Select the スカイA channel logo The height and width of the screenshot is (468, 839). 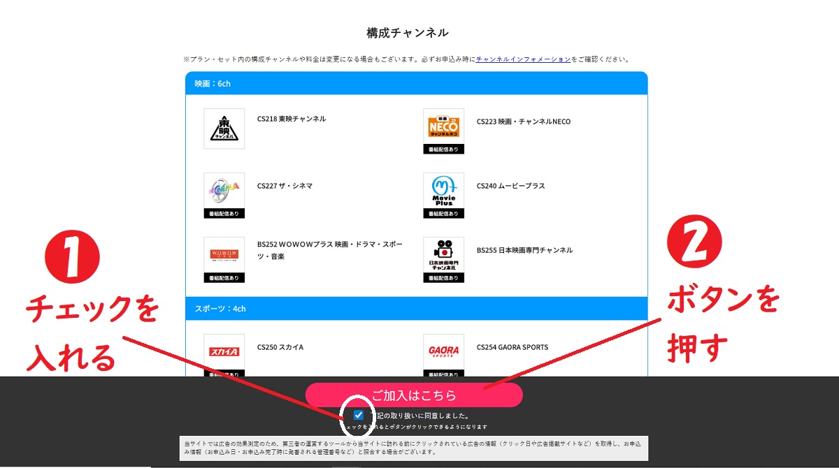point(222,349)
